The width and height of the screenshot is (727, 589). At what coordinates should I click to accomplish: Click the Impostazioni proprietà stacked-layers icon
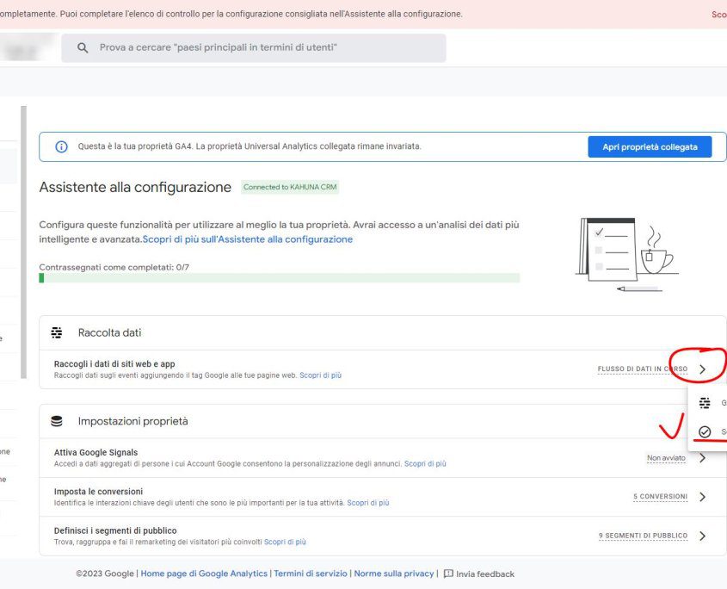(56, 420)
